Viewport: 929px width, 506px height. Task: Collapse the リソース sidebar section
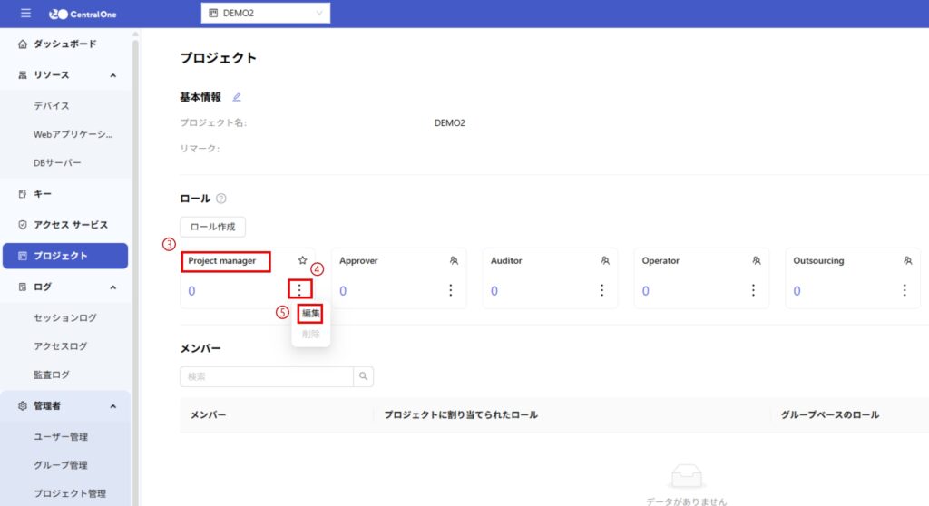point(112,75)
